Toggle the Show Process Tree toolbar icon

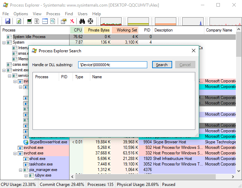(x=37, y=21)
